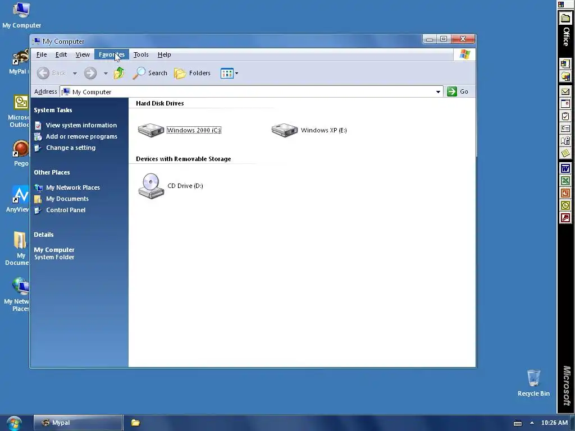Click the Start orb button
This screenshot has height=431, width=575.
[14, 423]
